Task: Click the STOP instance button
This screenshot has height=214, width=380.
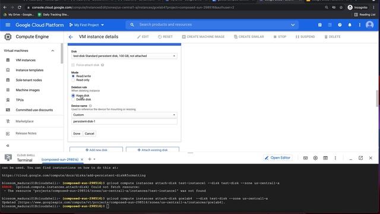Action: point(280,37)
